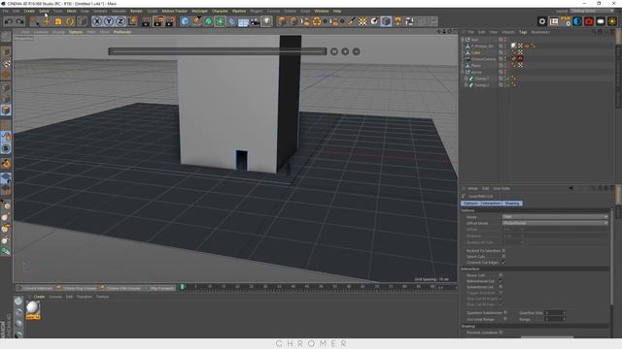
Task: Click the Coordinate System icon
Action: click(132, 21)
